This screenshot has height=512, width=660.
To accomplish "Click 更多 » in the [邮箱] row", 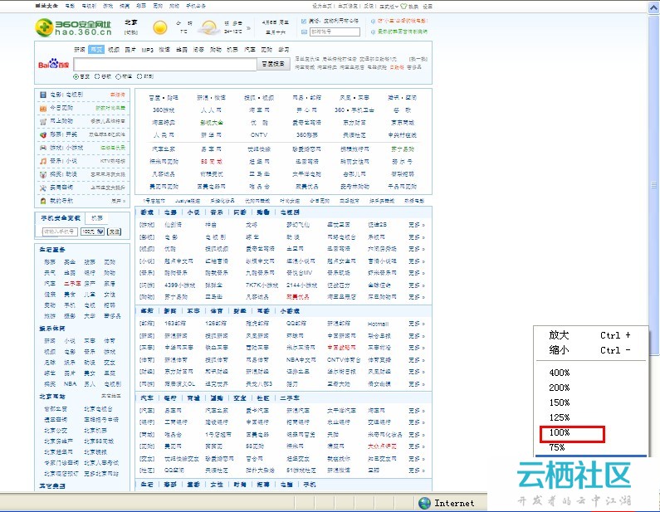I will (417, 324).
